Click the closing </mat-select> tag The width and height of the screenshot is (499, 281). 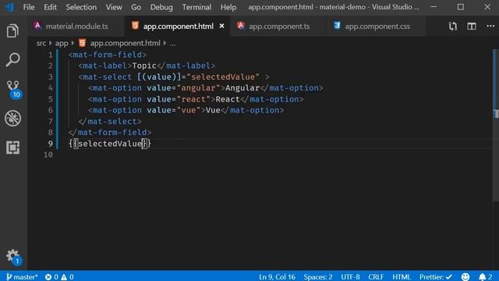(x=110, y=122)
